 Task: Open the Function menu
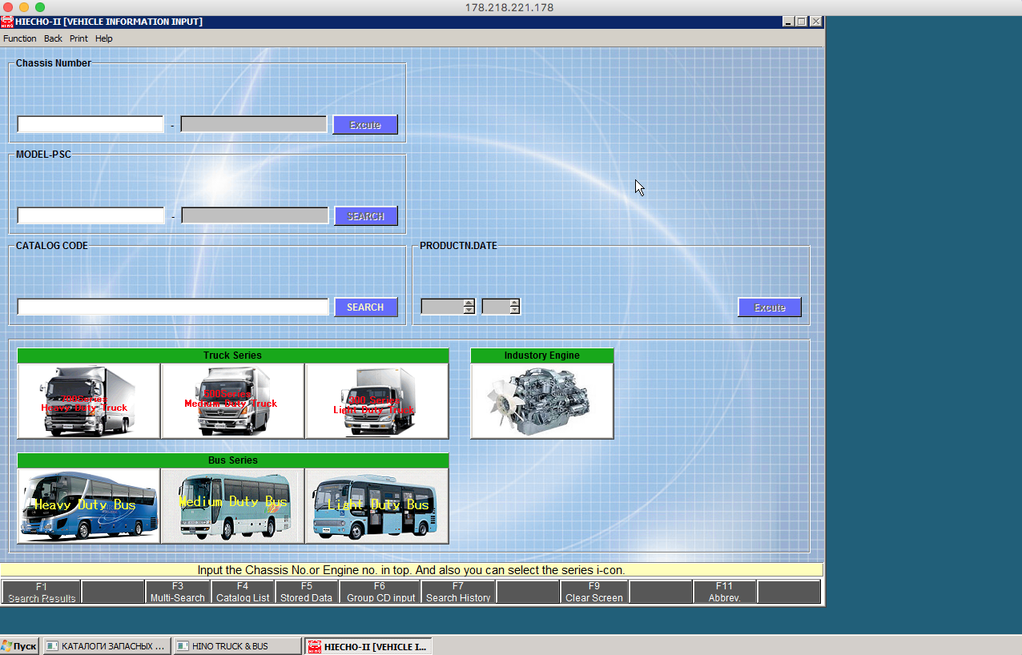coord(19,38)
